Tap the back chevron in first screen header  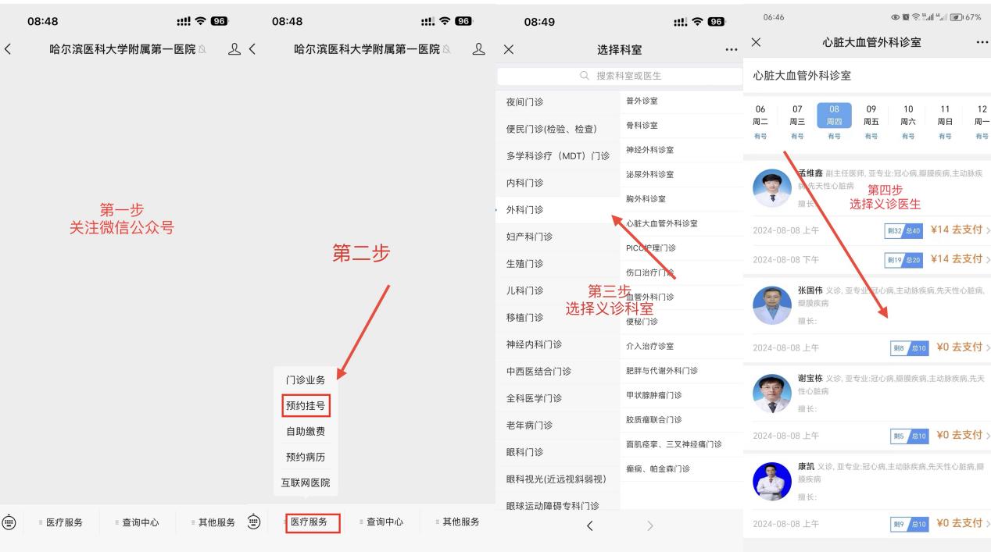8,49
